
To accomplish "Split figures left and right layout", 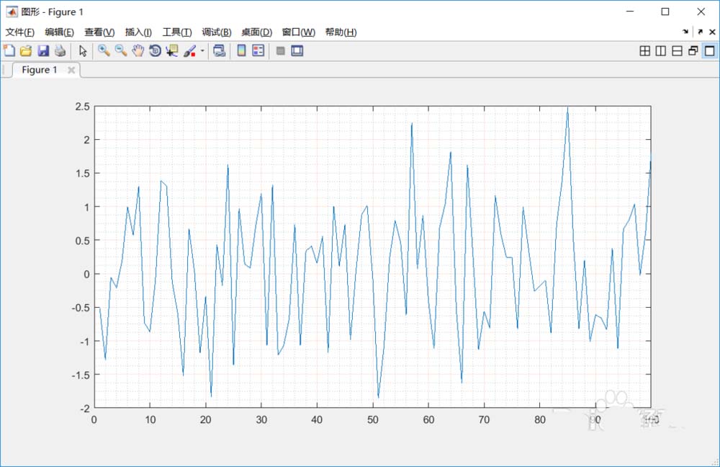I will click(661, 51).
